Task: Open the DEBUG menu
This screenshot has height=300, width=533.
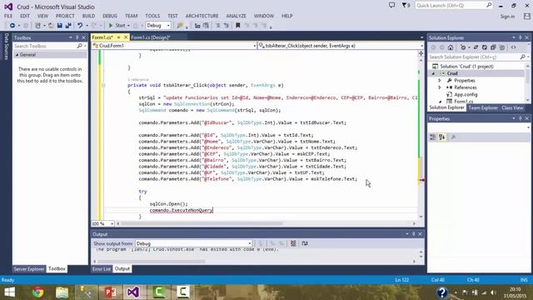Action: coord(110,16)
